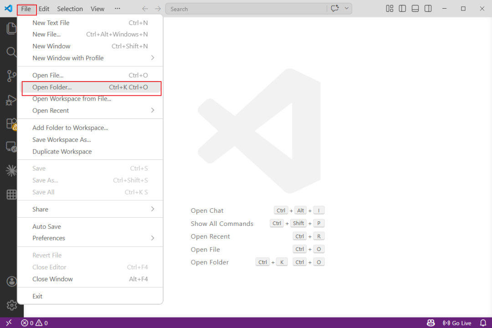
Task: Select Save Workspace As...
Action: [90, 140]
